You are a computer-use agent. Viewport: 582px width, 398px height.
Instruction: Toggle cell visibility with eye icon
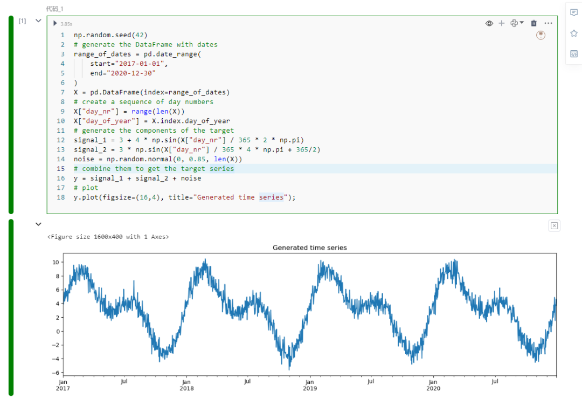489,23
